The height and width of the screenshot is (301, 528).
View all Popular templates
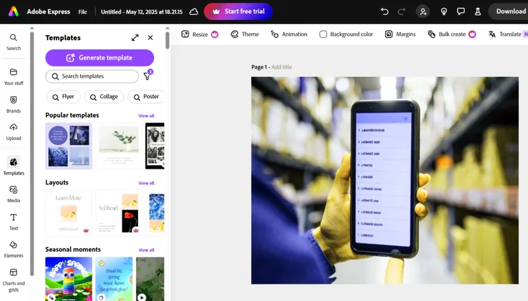tap(146, 116)
